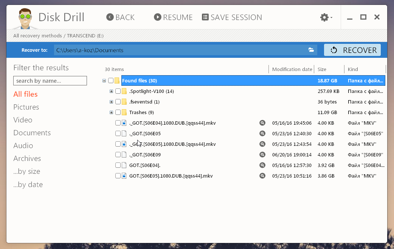This screenshot has height=249, width=394.
Task: Expand the .fseventsd folder tree
Action: (111, 102)
